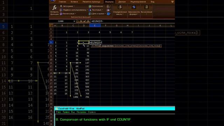224x126 pixels.
Task: Open the Данные ribbon tab
Action: 122,2
